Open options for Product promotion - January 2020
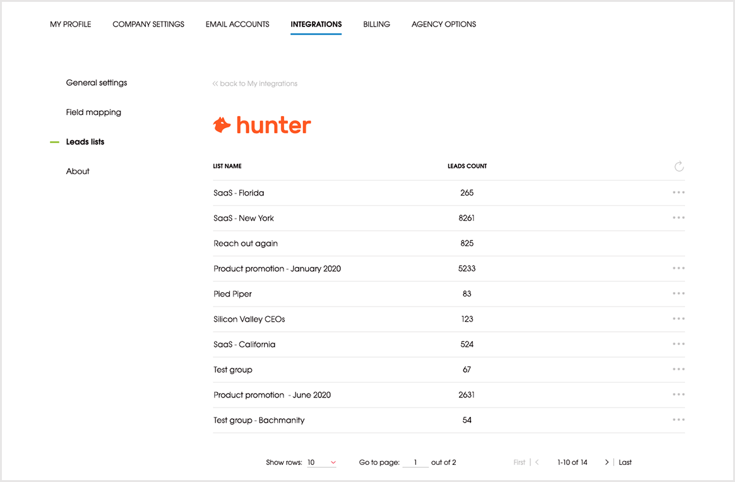This screenshot has width=735, height=482. tap(679, 268)
